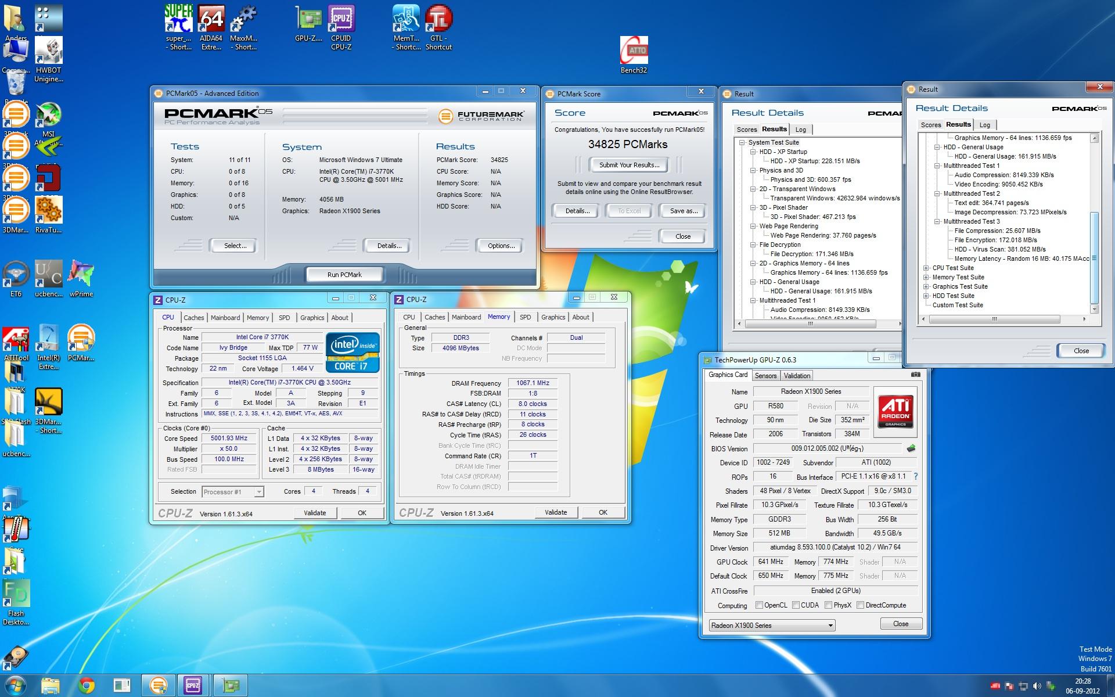The image size is (1115, 697).
Task: Click the Options... button under Results
Action: [x=501, y=246]
